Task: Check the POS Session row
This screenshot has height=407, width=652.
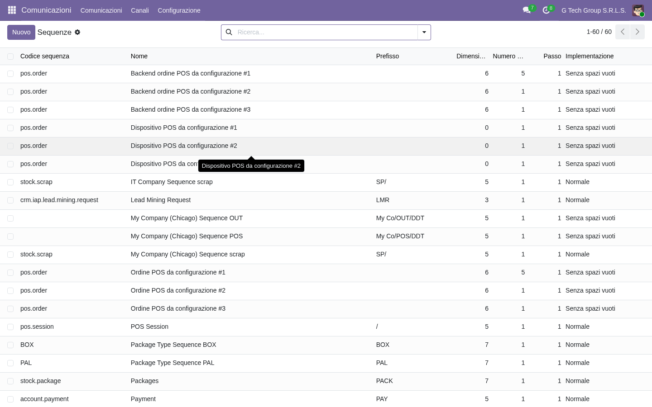Action: coord(10,327)
